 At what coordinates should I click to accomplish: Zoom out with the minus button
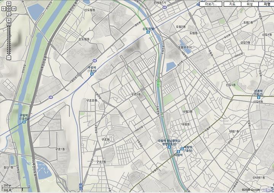click(9, 58)
